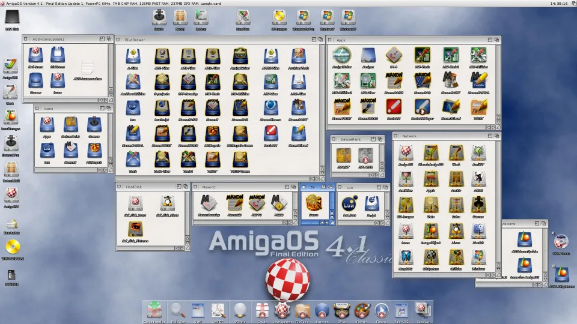
Task: Open the AmigaWriter icon in the Apps window
Action: (x=341, y=55)
